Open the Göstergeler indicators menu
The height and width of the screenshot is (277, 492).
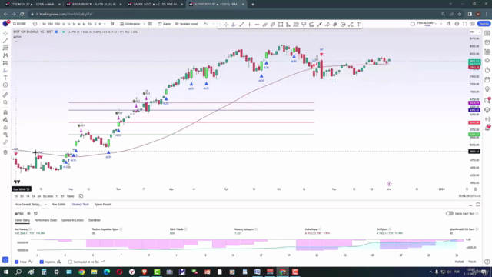pos(130,24)
